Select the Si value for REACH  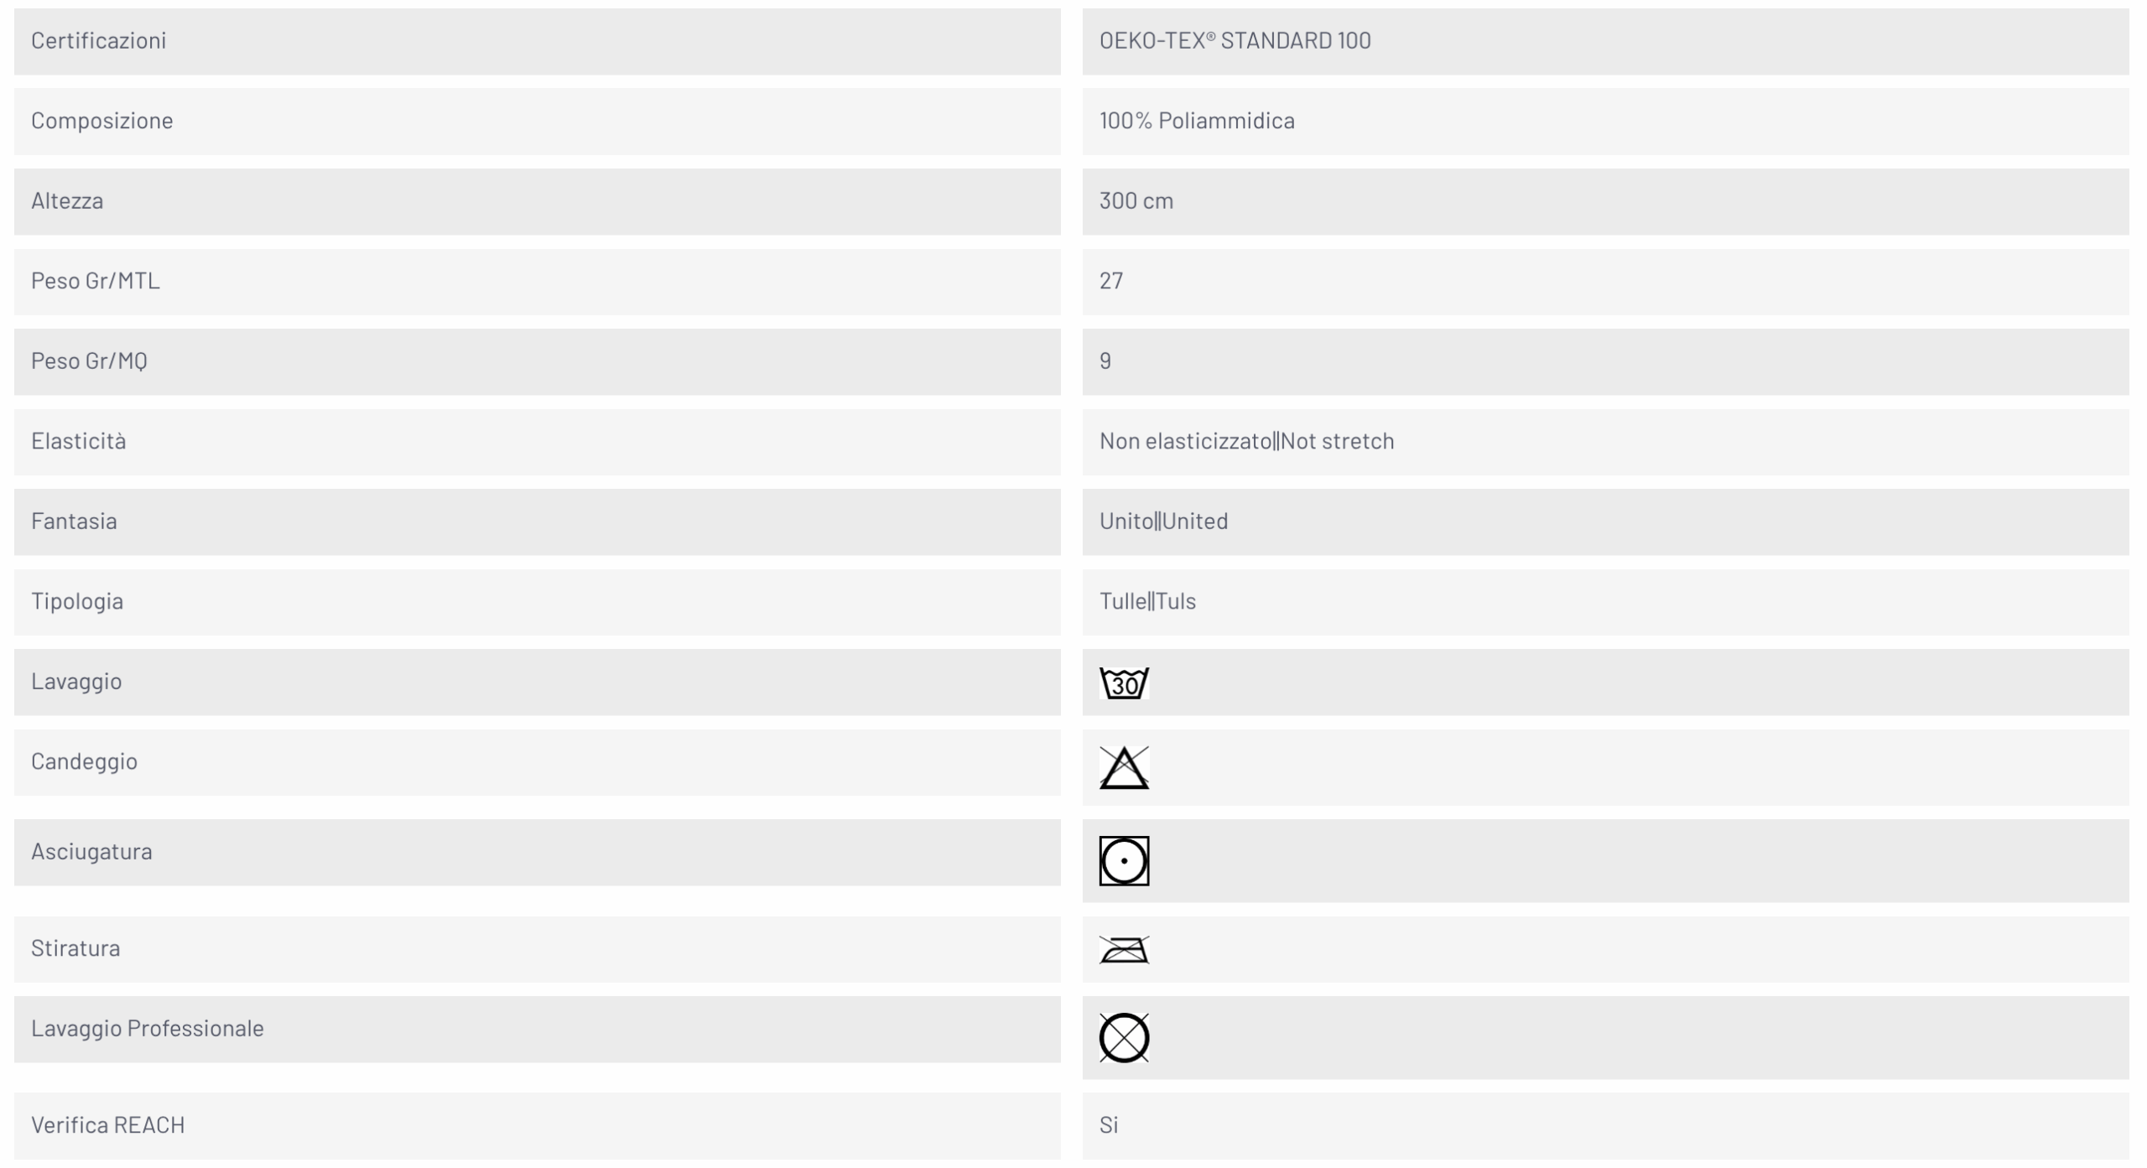tap(1109, 1124)
